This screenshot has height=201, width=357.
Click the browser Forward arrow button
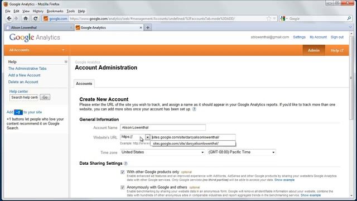point(16,18)
